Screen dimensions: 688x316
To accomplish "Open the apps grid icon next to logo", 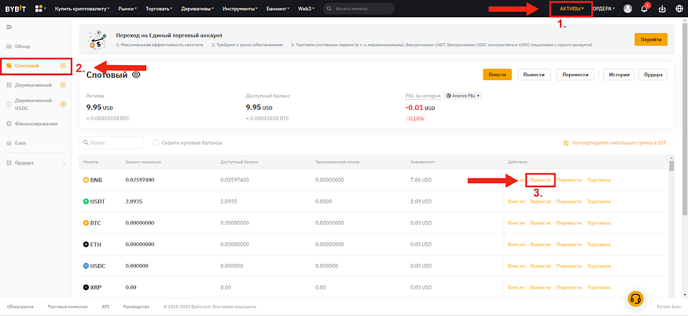I will pyautogui.click(x=39, y=9).
